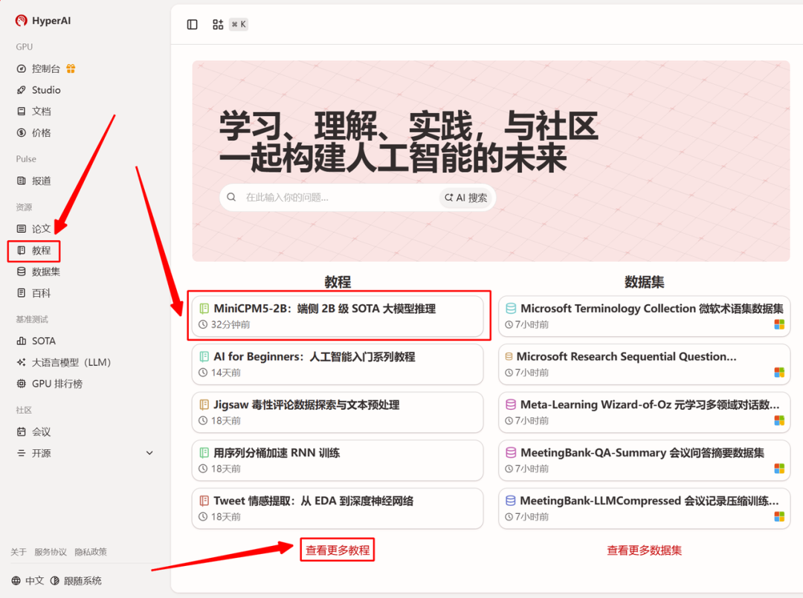Change theme via 跟随系统 selector
803x598 pixels.
[x=76, y=581]
